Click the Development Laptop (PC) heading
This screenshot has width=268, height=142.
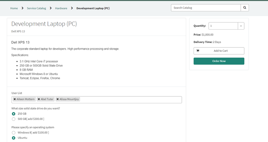(44, 24)
